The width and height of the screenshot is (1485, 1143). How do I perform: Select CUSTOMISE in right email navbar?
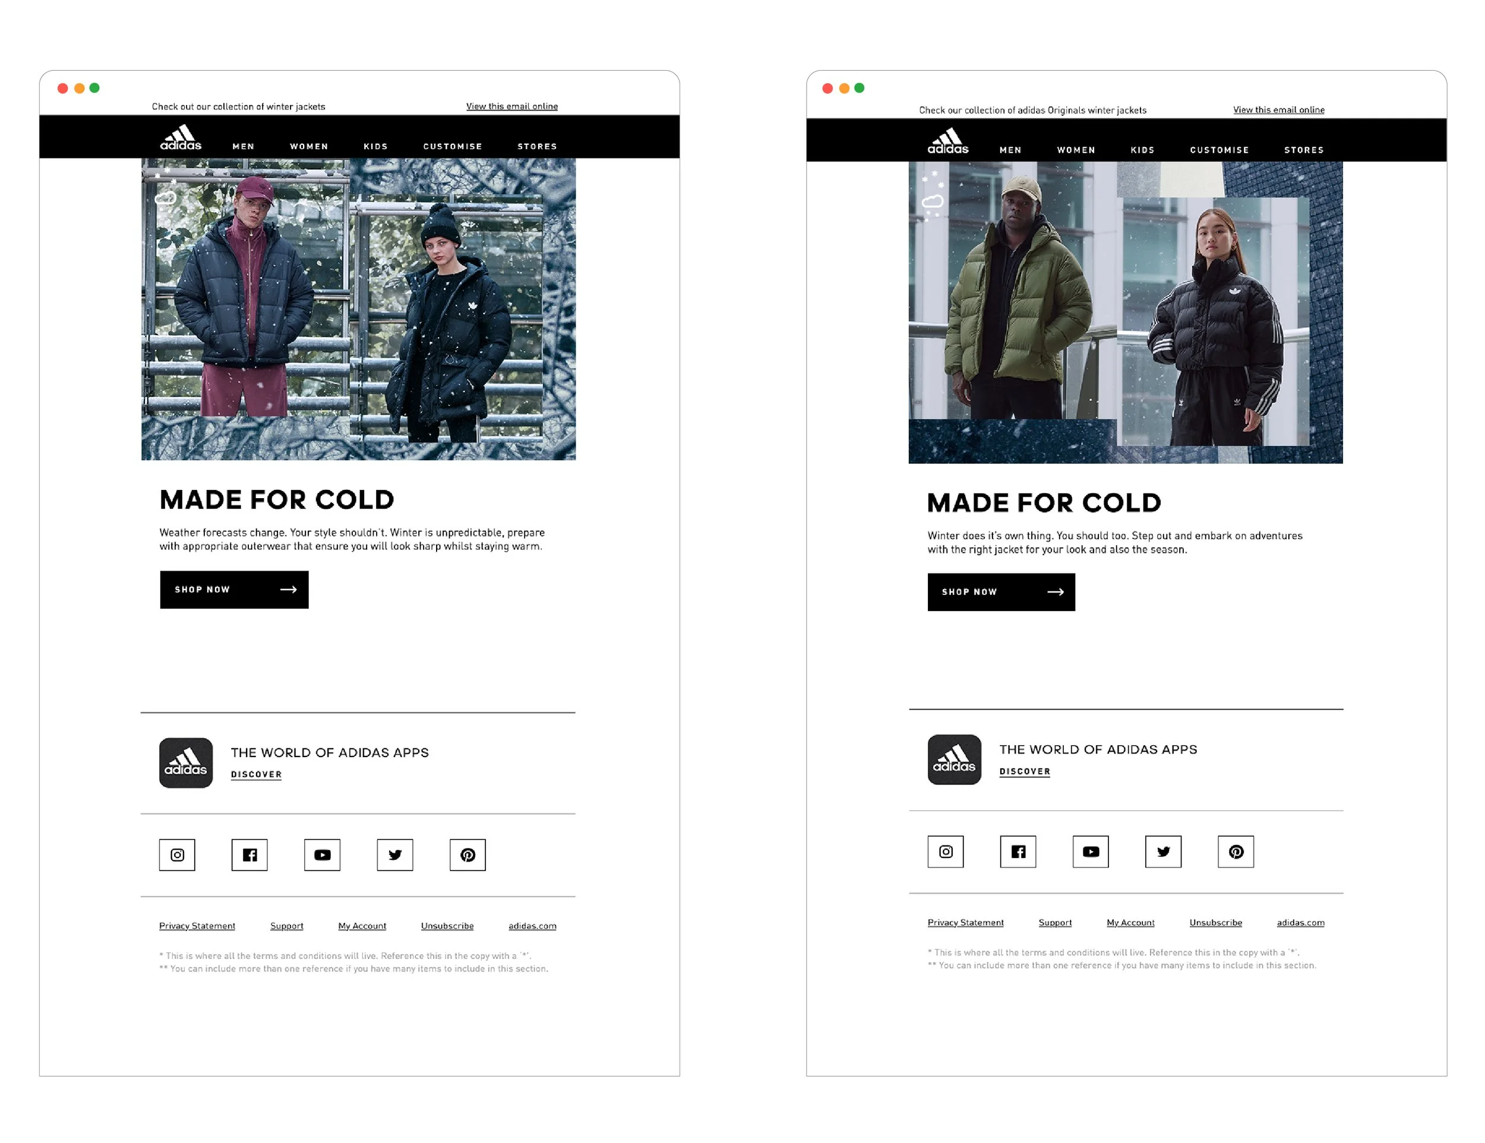[x=1219, y=150]
